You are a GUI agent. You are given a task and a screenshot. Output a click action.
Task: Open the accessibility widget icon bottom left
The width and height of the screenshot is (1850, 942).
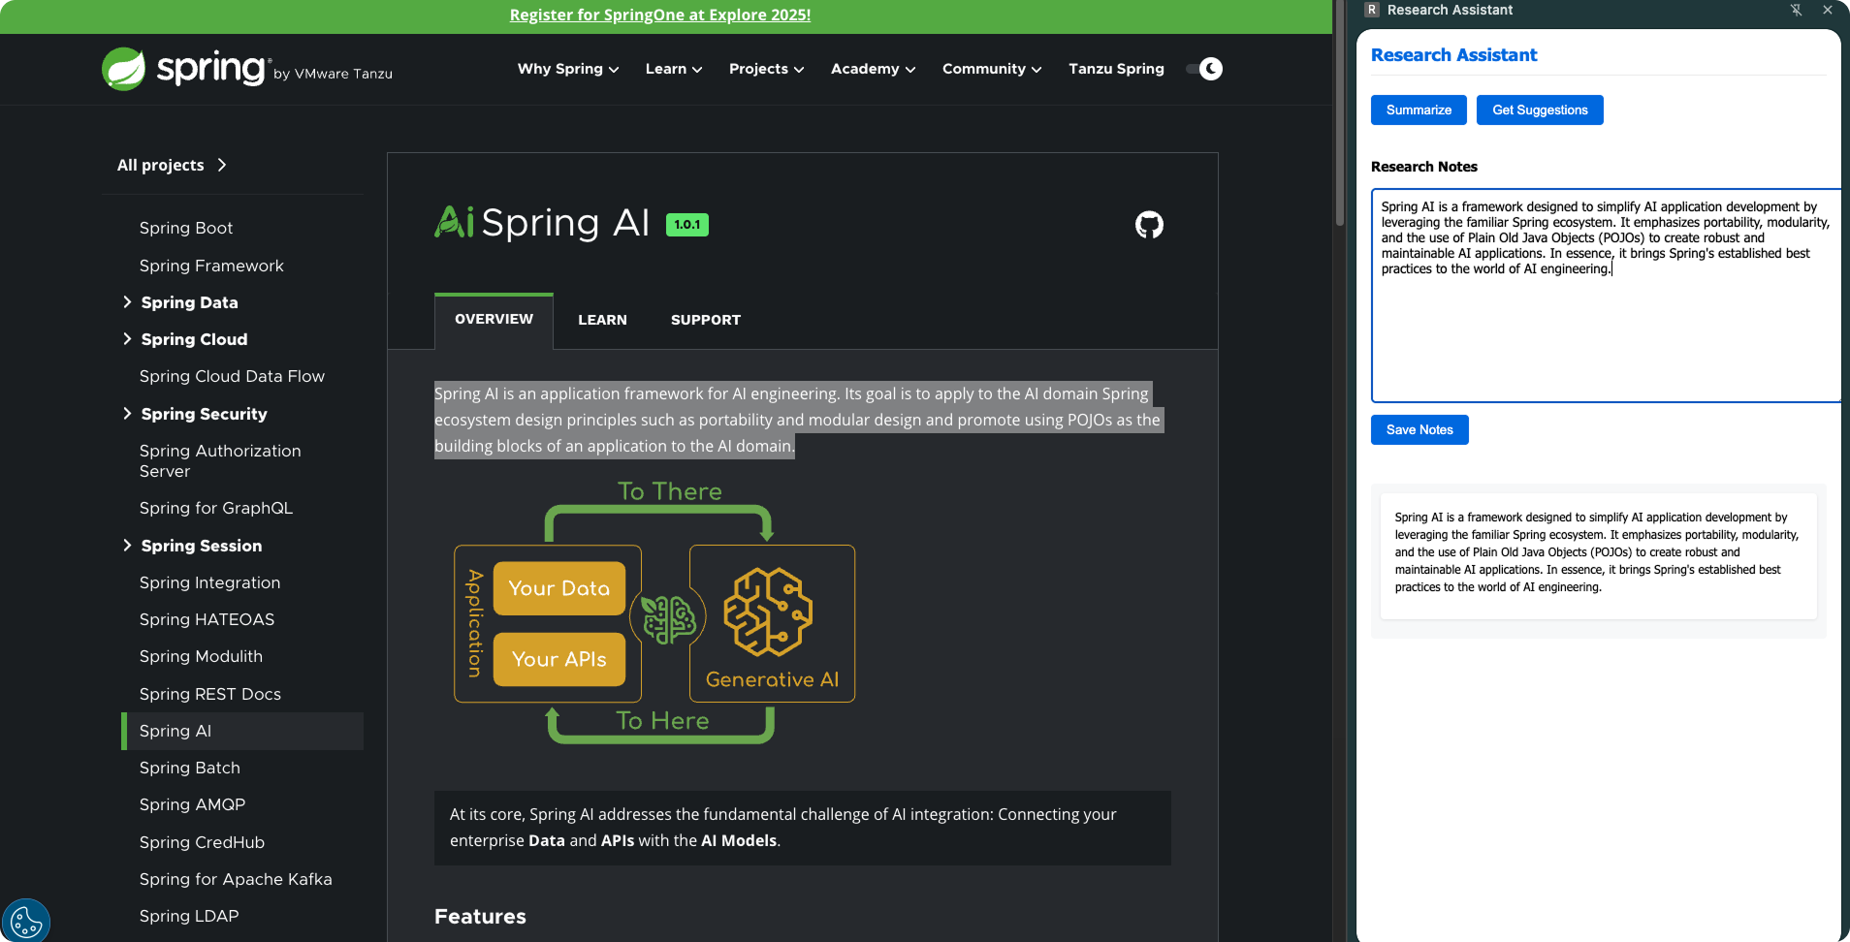[x=26, y=919]
